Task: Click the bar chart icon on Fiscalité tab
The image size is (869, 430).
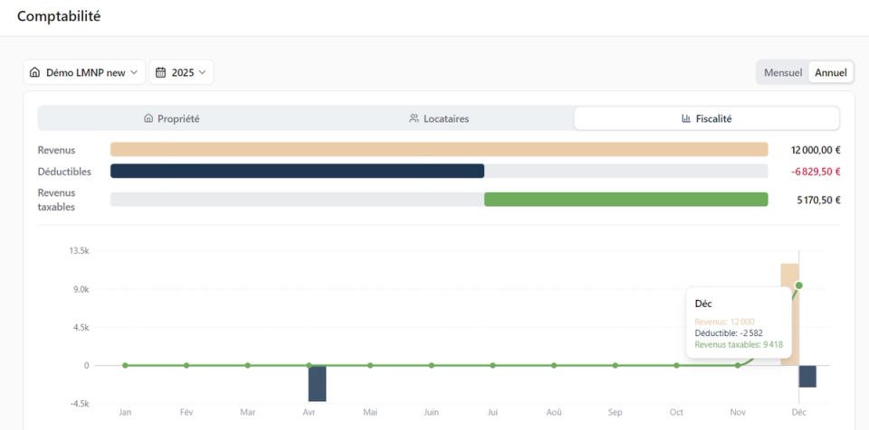Action: 686,118
